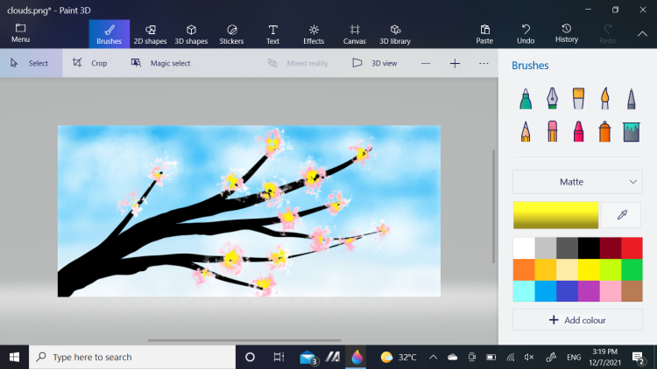Choose the white colour swatch
657x369 pixels.
pyautogui.click(x=524, y=248)
